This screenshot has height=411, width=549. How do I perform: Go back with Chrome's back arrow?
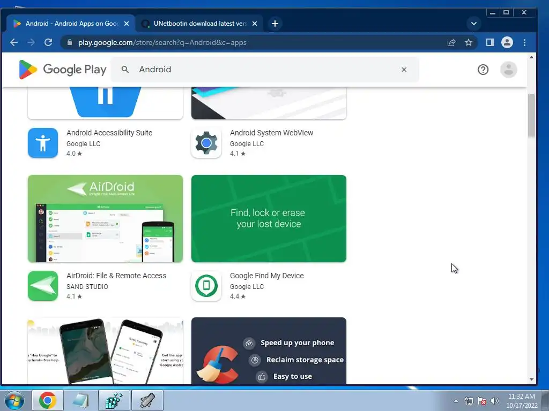(x=13, y=43)
